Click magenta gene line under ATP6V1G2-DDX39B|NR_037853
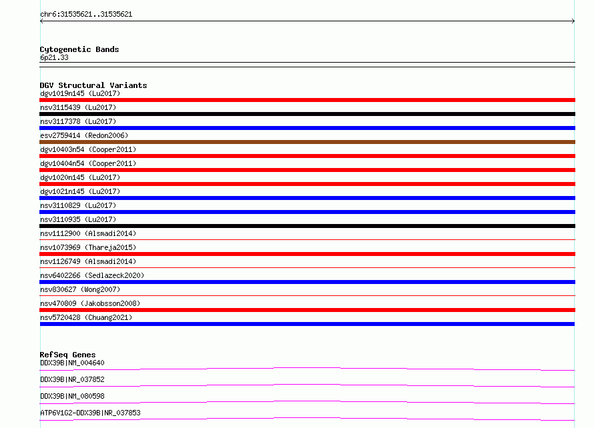 307,419
